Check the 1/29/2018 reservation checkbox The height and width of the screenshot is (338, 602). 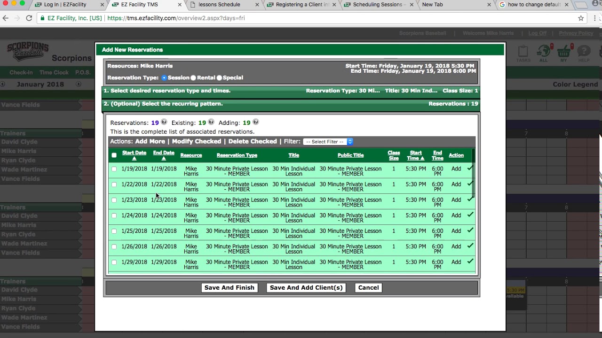(114, 262)
